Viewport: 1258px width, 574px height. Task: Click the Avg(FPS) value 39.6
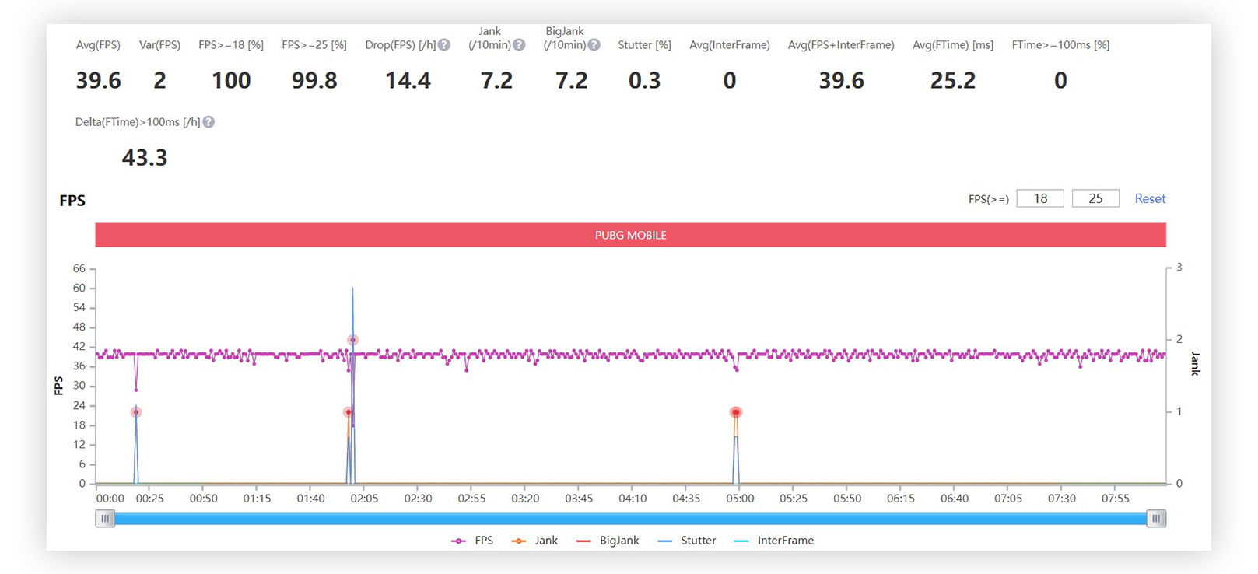[98, 80]
